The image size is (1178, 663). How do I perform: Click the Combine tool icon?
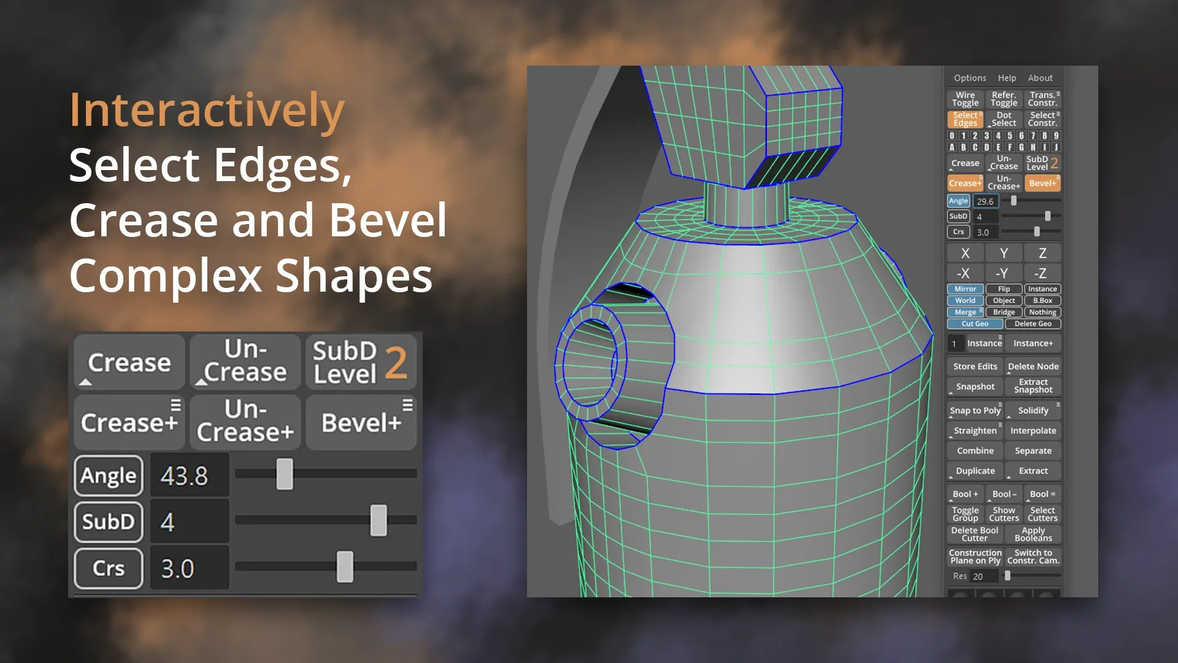pos(976,450)
